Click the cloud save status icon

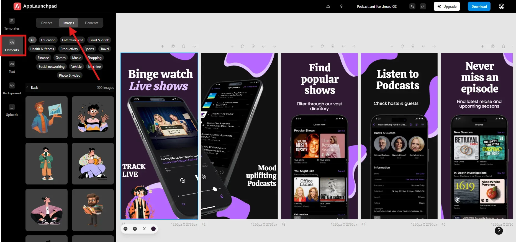tap(328, 6)
